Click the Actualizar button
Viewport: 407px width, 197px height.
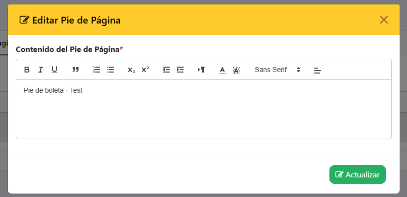tap(357, 174)
